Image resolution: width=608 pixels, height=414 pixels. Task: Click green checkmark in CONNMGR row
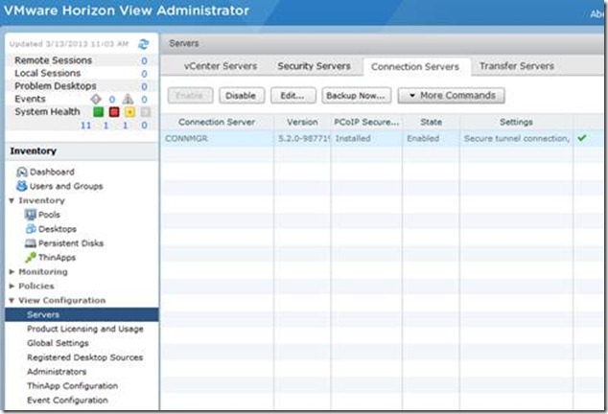pos(582,138)
